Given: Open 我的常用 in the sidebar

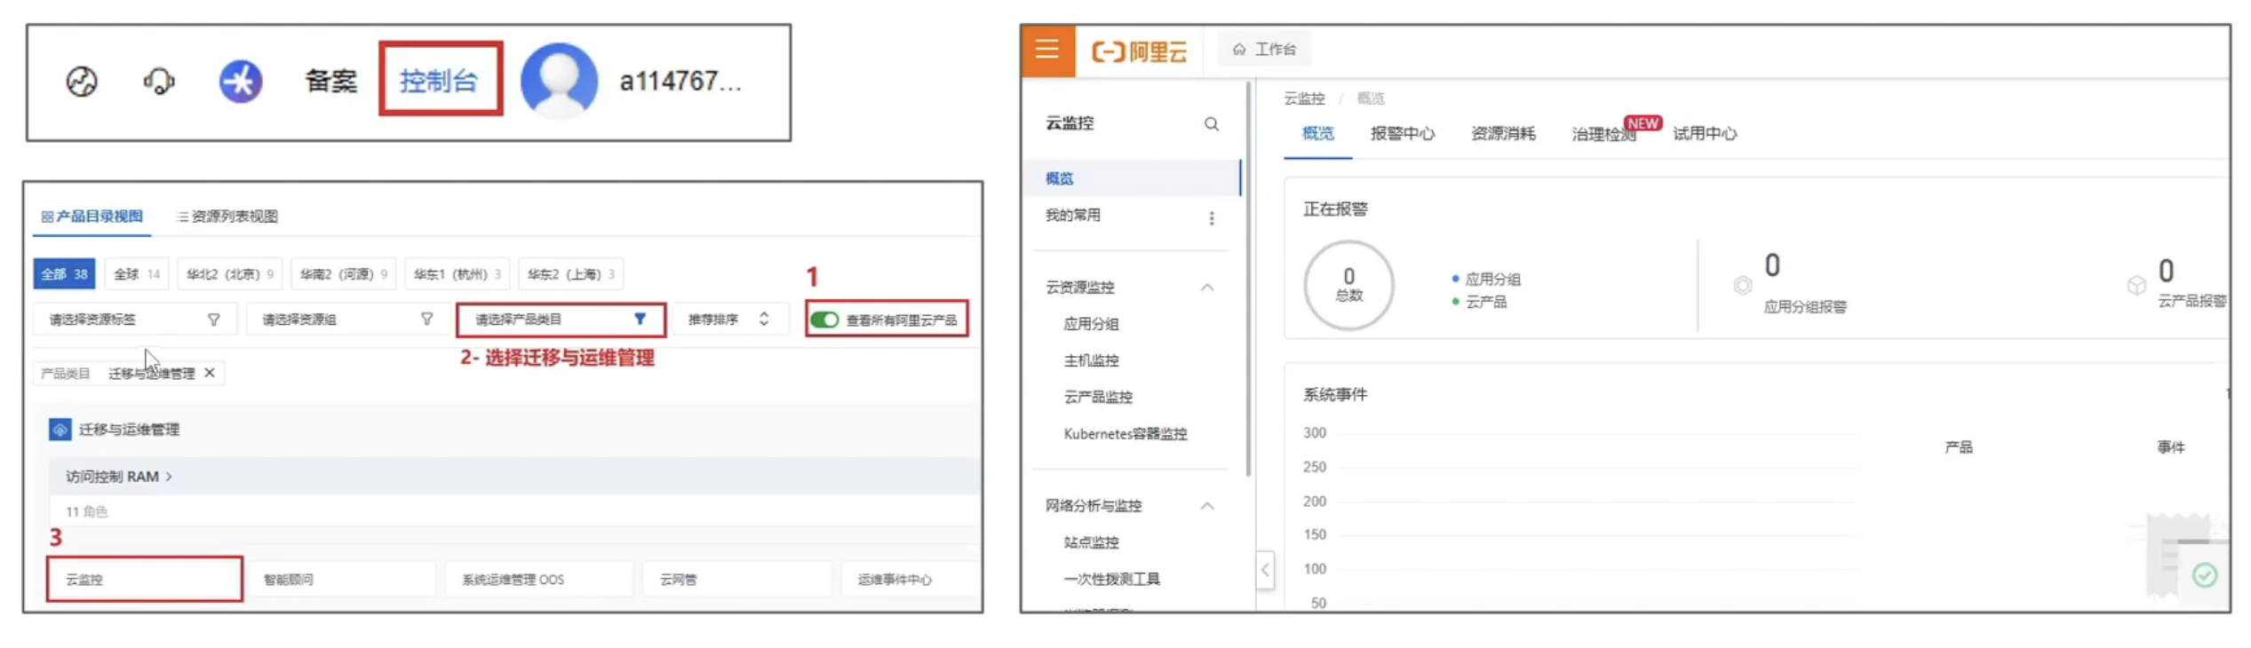Looking at the screenshot, I should pos(1073,215).
